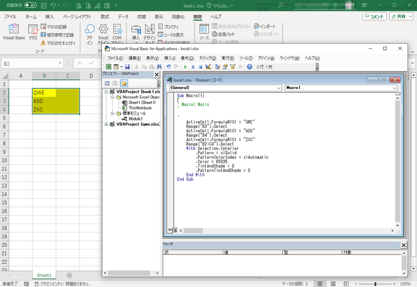
Task: Toggle 自動保存 switch in Excel title bar
Action: [31, 6]
